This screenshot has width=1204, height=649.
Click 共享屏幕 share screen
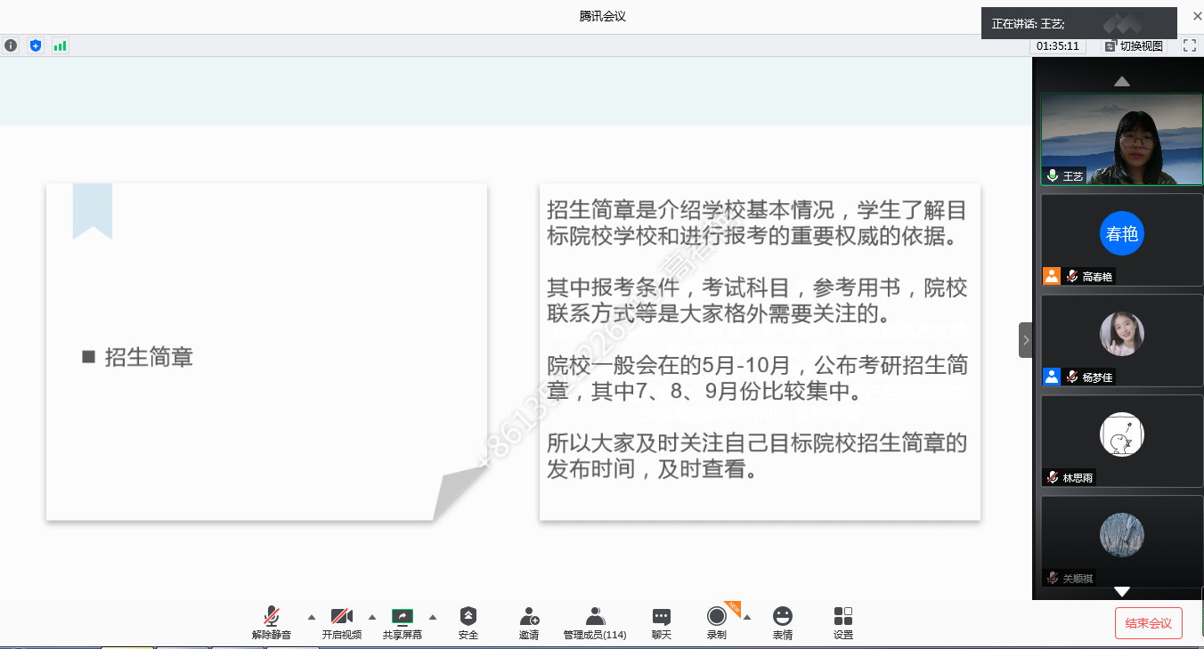(x=403, y=622)
